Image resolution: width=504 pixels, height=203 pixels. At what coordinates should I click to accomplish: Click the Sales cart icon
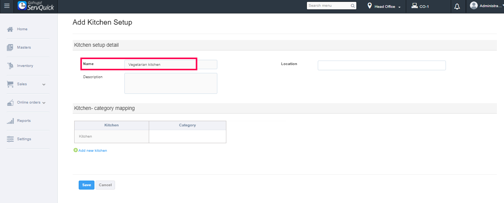coord(10,84)
